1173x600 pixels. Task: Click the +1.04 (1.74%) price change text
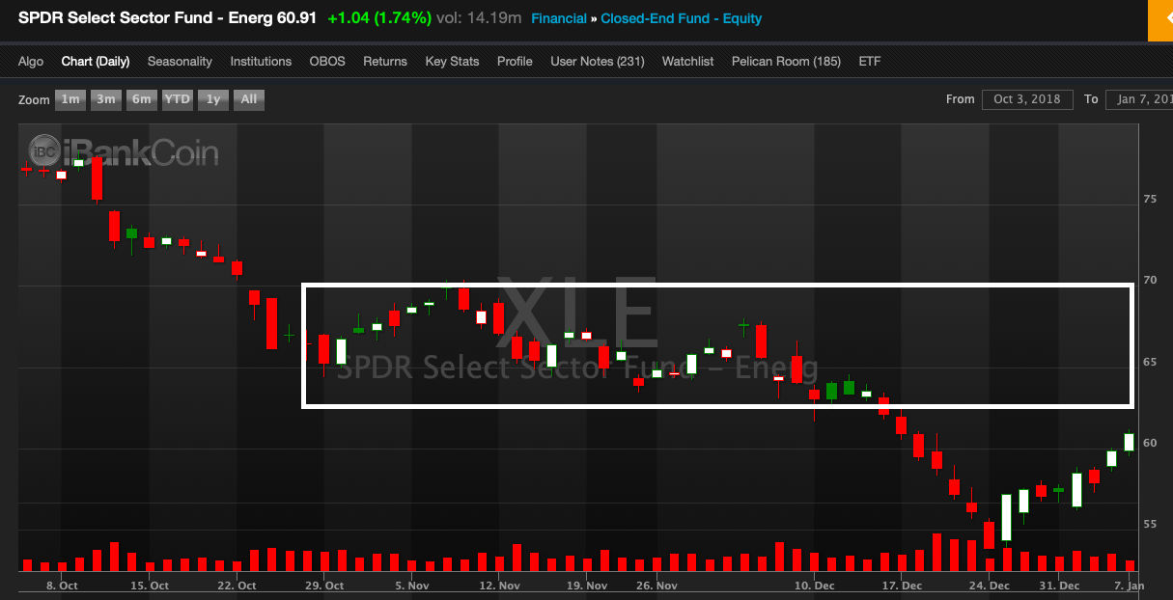(379, 18)
